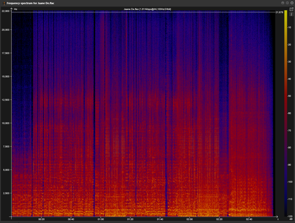Click the '-100' dB scale label
295x223 pixels.
[x=290, y=182]
